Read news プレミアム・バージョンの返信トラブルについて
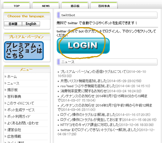This screenshot has height=143, width=162. (93, 71)
